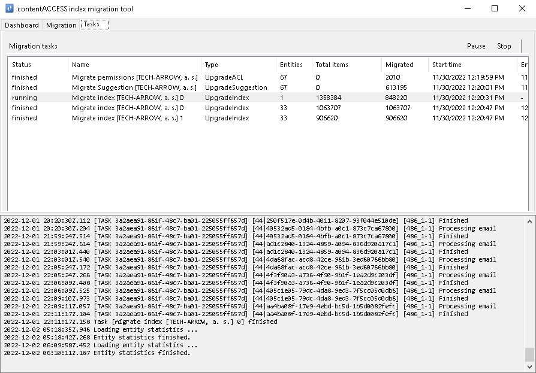Viewport: 536px width, 373px height.
Task: Select the Migrate permissions task row
Action: click(x=134, y=77)
